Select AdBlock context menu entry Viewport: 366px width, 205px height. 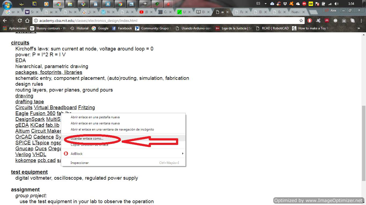point(123,153)
